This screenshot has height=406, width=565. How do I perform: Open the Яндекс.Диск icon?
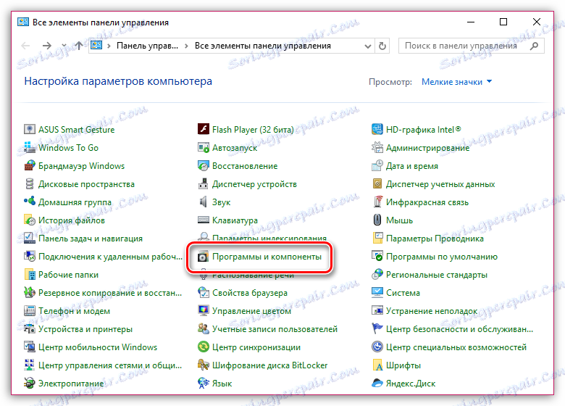[x=377, y=383]
